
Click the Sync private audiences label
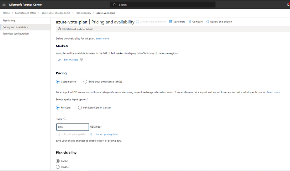tap(153, 22)
